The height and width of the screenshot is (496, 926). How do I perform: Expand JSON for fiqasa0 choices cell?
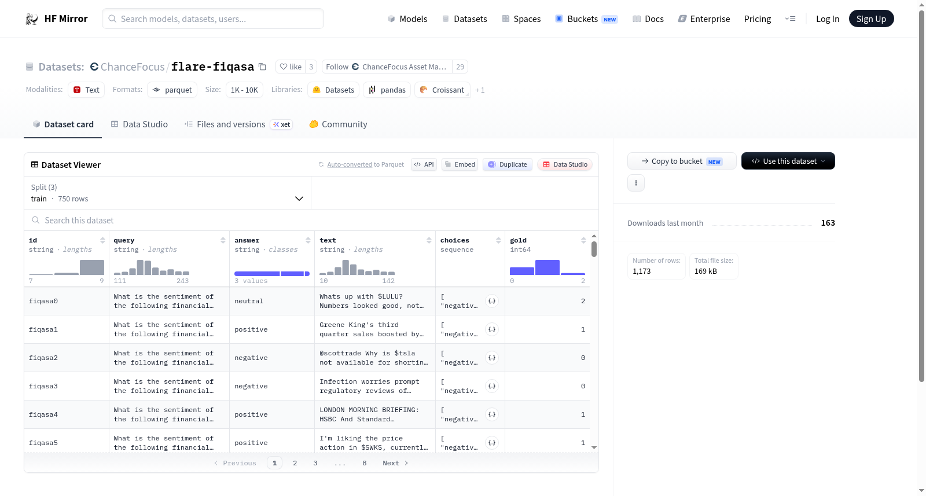tap(492, 301)
